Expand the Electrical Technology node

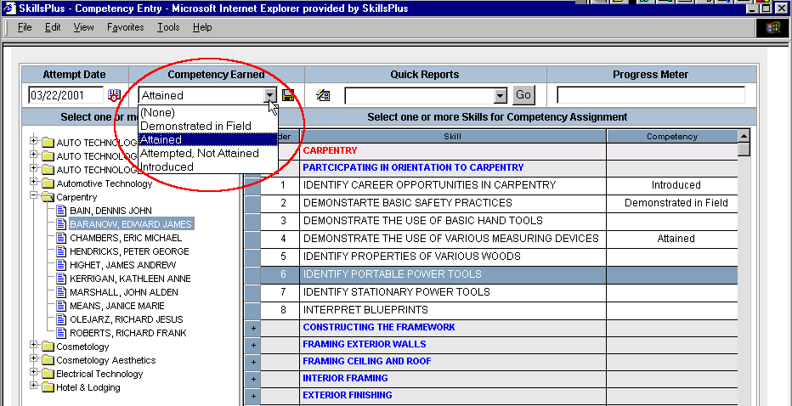[34, 372]
